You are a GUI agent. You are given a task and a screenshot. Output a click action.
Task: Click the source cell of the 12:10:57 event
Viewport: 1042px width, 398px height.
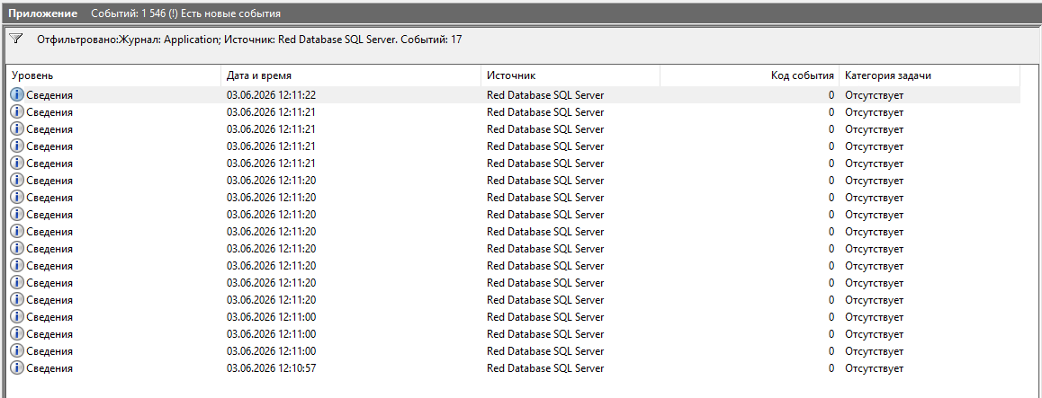click(545, 367)
